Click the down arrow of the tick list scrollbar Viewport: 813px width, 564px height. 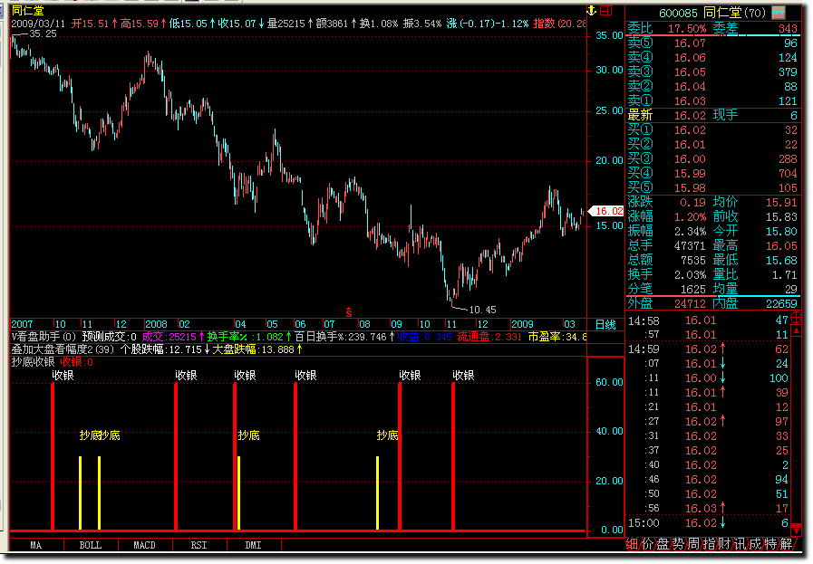tap(797, 531)
